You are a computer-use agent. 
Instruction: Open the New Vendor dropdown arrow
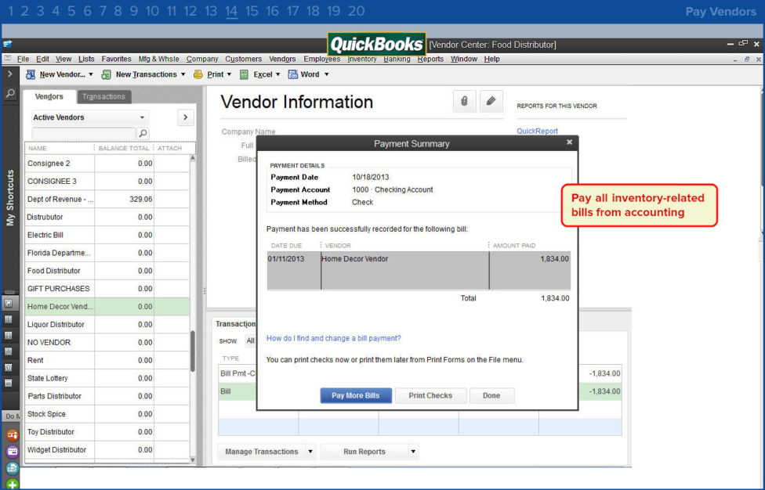click(91, 74)
